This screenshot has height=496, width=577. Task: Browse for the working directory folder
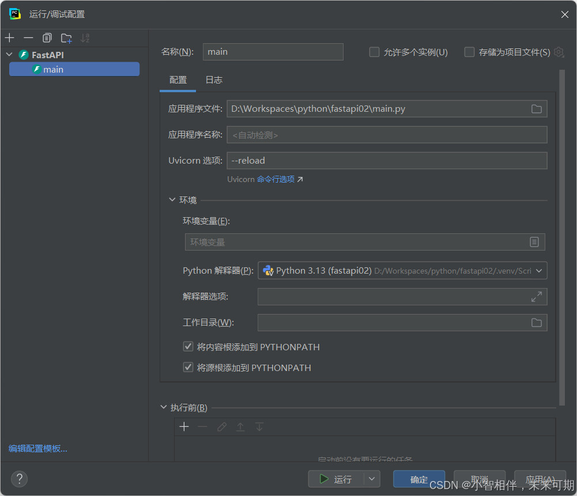click(536, 323)
